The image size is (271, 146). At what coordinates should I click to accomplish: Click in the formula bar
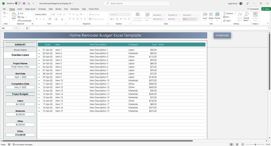[x=148, y=28]
